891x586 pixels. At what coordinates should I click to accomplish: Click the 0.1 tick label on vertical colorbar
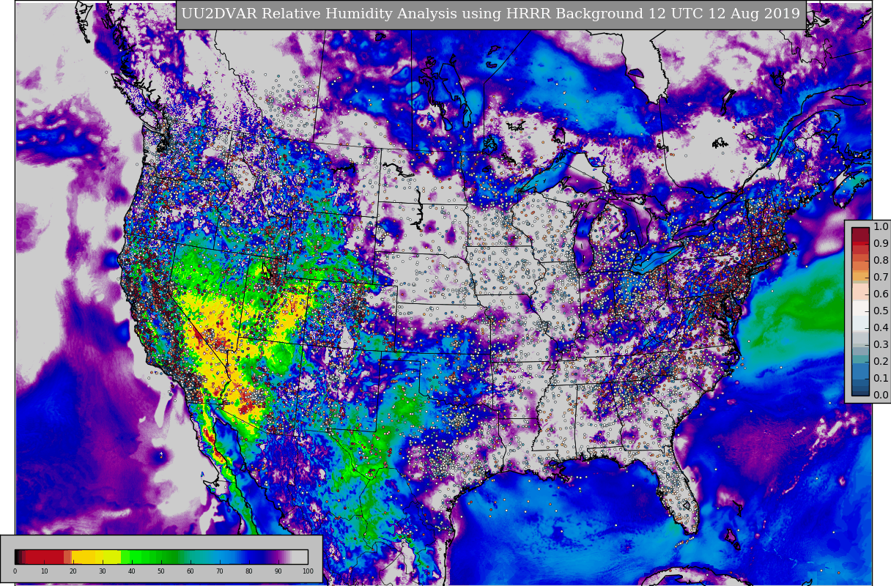881,379
